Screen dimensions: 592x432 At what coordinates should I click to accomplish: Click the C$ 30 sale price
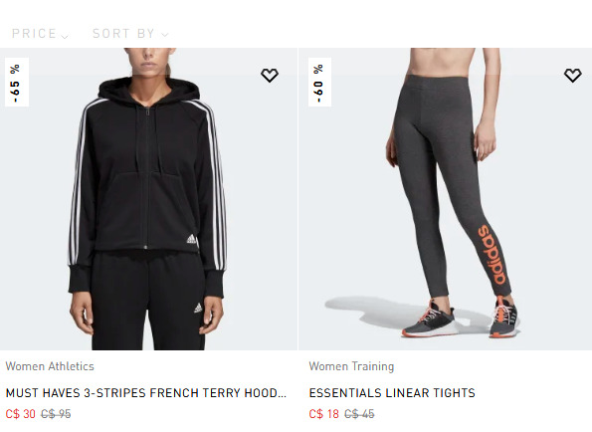tap(20, 414)
